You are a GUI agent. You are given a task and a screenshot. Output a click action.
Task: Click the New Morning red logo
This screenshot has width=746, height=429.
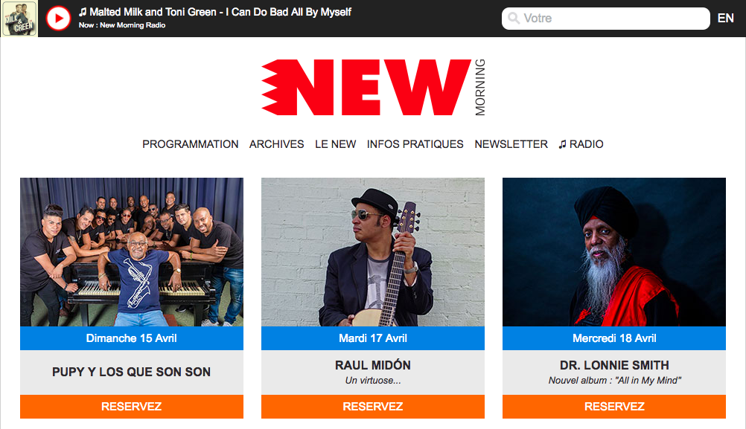click(x=374, y=87)
